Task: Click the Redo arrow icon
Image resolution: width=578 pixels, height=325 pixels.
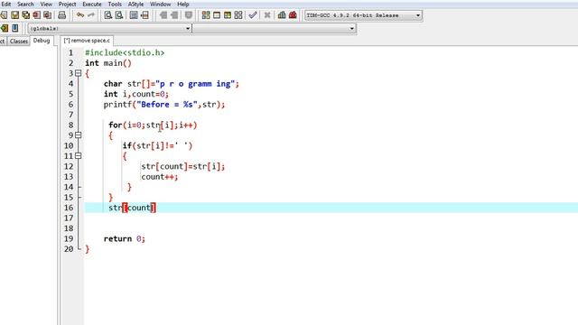Action: click(x=90, y=15)
